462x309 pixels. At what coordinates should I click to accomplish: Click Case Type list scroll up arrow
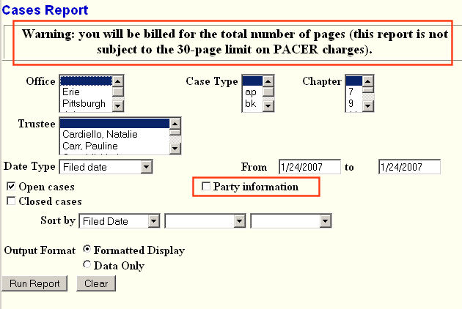tap(268, 81)
